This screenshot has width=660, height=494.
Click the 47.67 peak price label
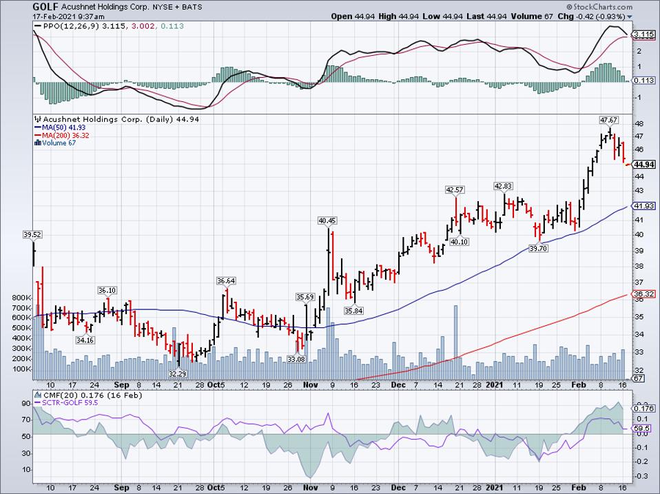(608, 120)
